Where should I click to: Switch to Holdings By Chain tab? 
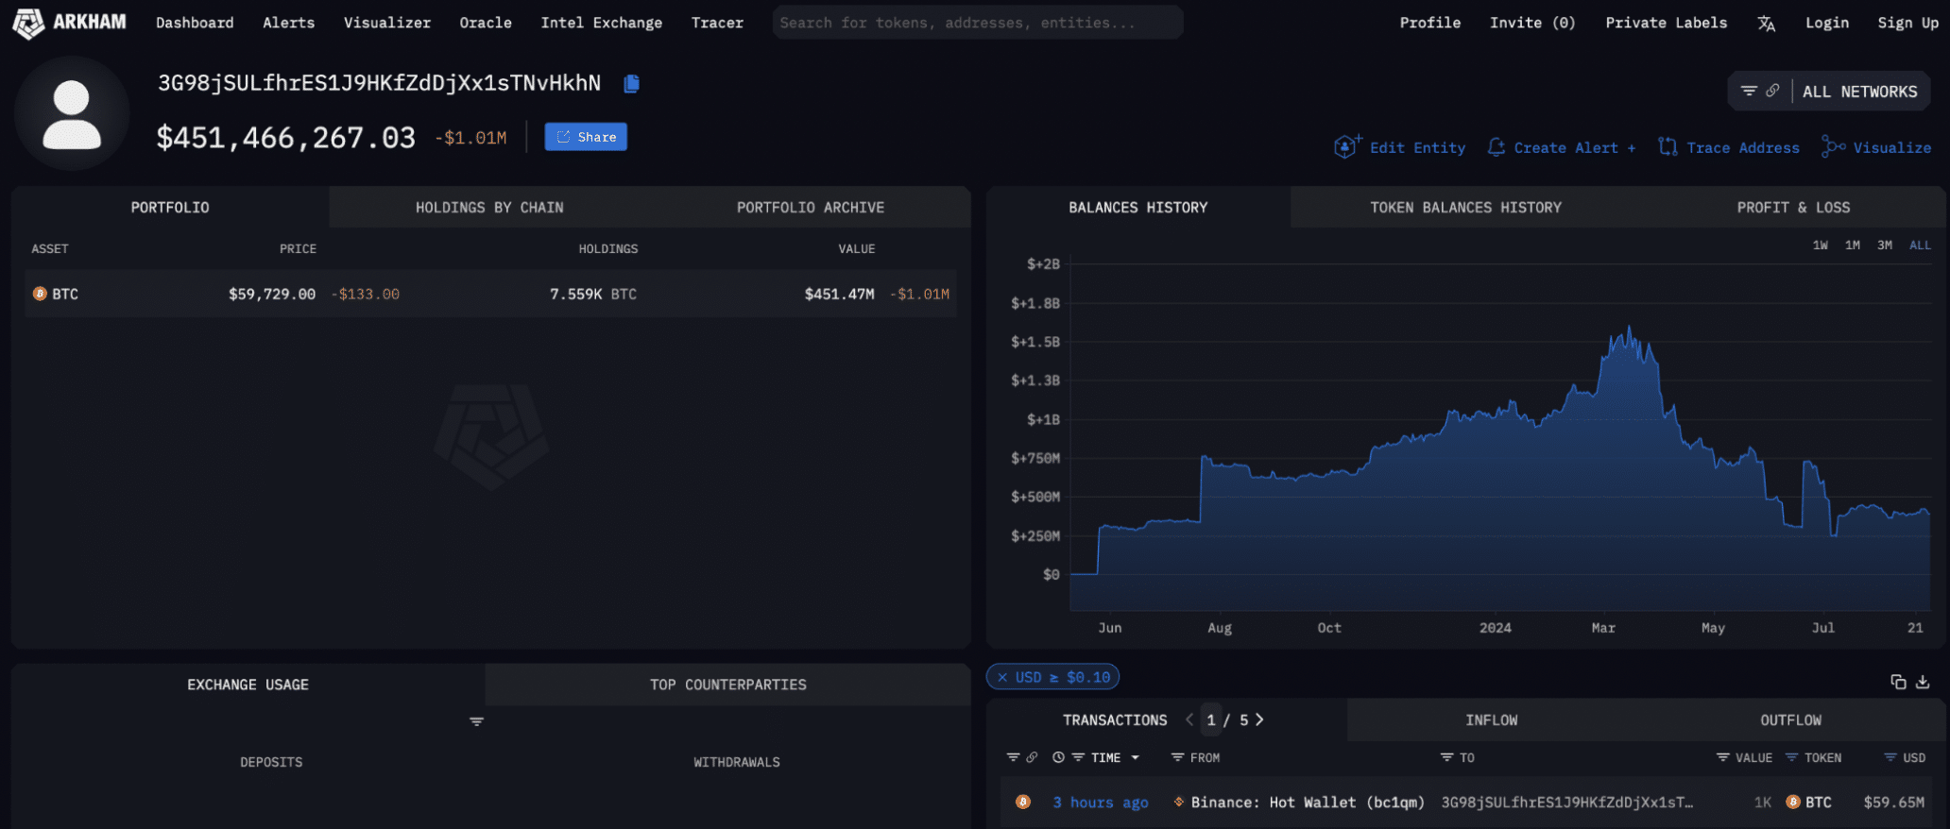pos(489,208)
